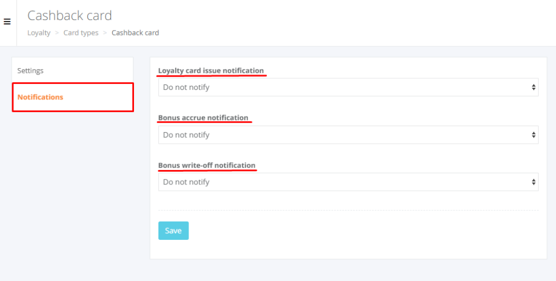The image size is (556, 281).
Task: Click the Cashback card breadcrumb item
Action: pyautogui.click(x=135, y=33)
